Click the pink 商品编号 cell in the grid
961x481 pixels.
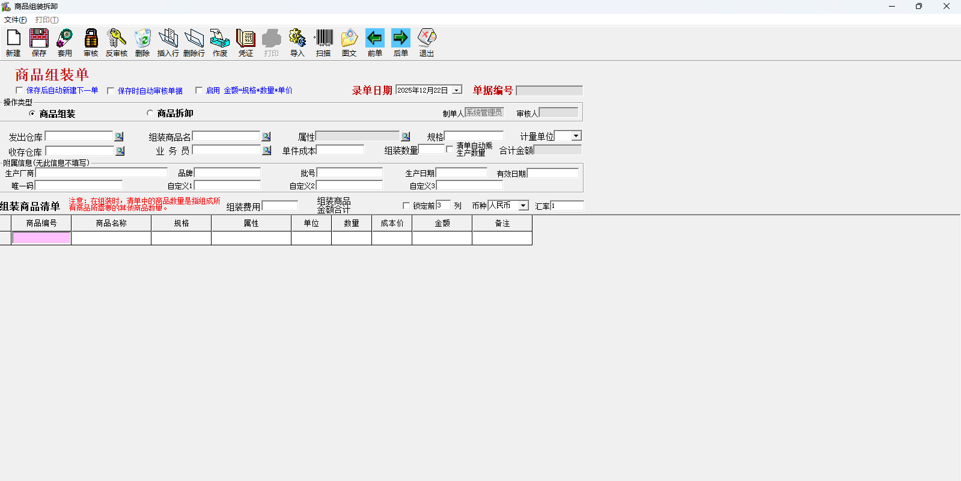(41, 238)
